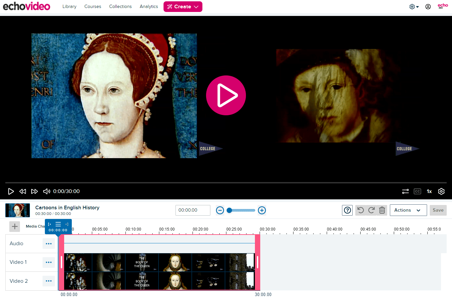Change the 1x playback speed
452x306 pixels.
429,191
